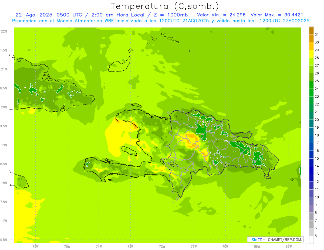Click the valid-until time "1200UTC_23AGO2025"
This screenshot has height=250, width=324.
coord(284,21)
